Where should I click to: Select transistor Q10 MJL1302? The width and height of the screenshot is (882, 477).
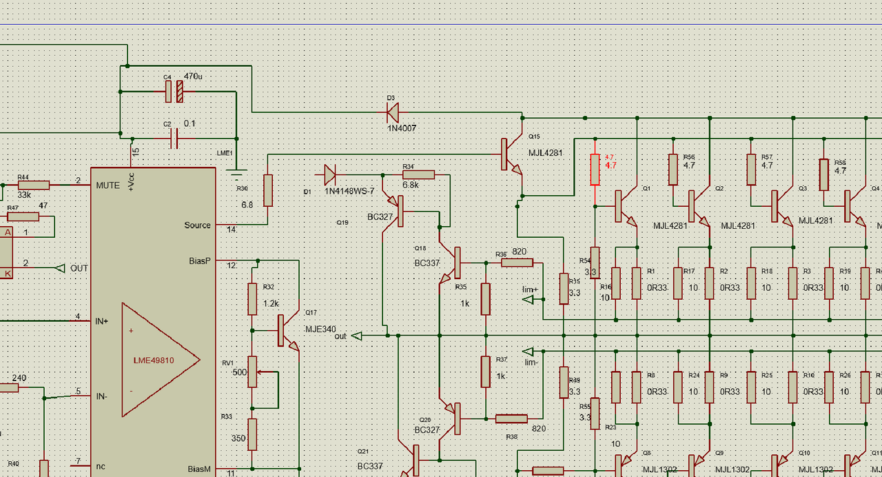point(781,463)
